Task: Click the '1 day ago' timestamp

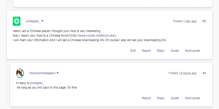Action: pos(190,21)
